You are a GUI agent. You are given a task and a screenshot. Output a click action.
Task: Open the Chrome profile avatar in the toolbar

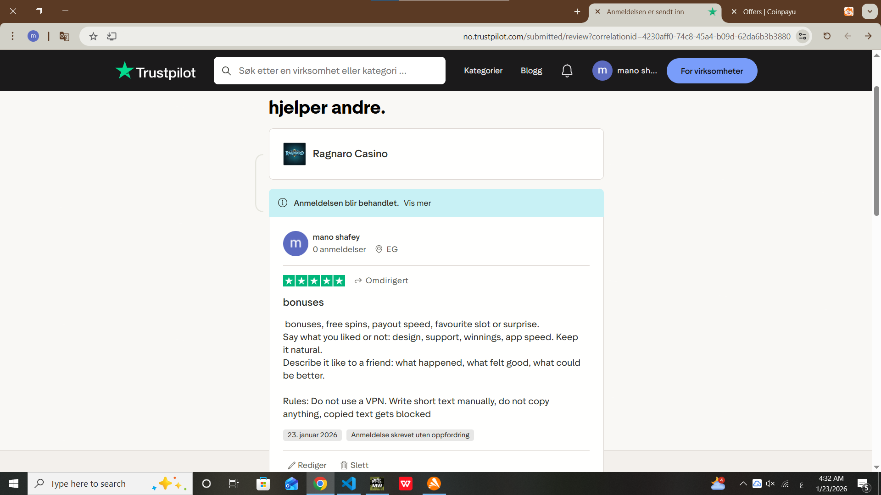click(x=33, y=36)
